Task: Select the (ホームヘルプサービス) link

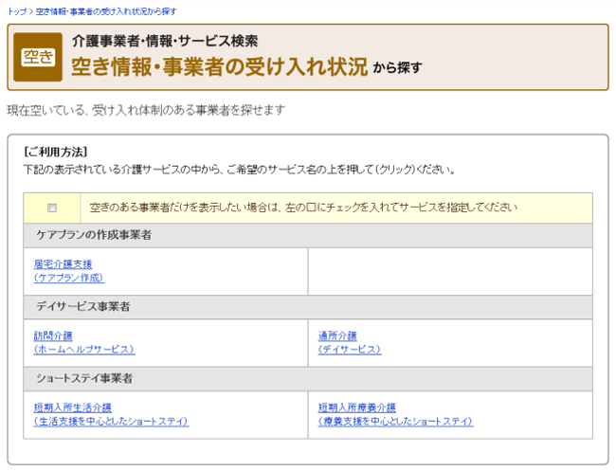Action: click(x=83, y=349)
